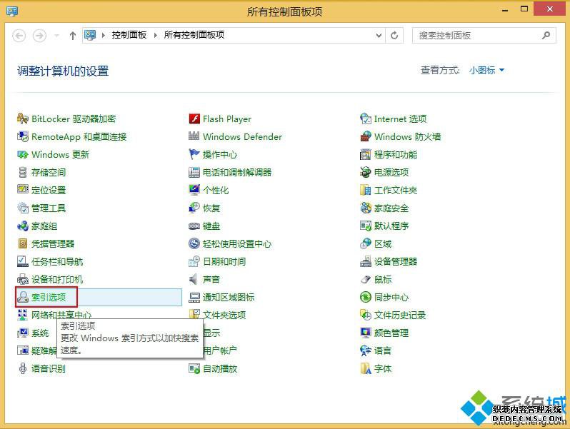This screenshot has width=570, height=429.
Task: Open Internet 选项 icon
Action: pos(365,118)
